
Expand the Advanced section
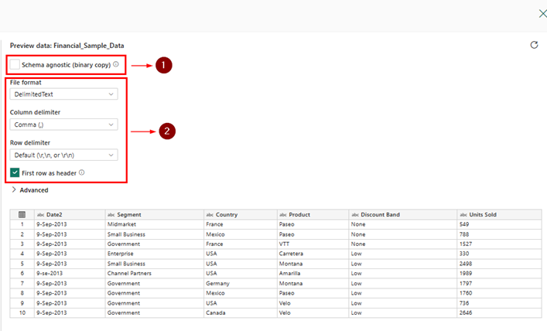pyautogui.click(x=30, y=190)
